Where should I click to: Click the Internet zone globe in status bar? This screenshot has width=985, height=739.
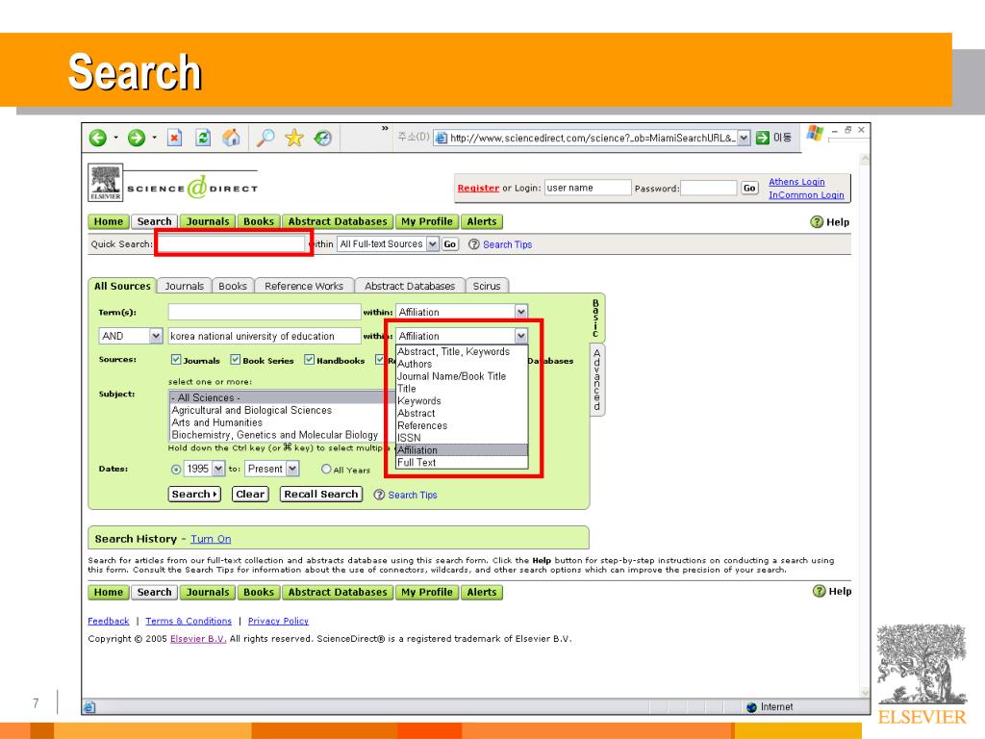pyautogui.click(x=751, y=707)
